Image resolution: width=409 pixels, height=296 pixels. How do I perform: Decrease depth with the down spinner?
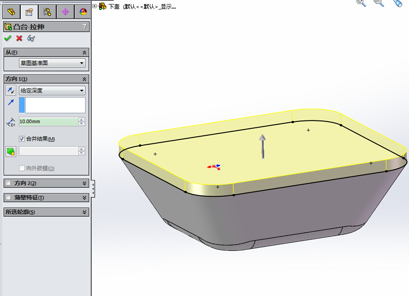82,124
